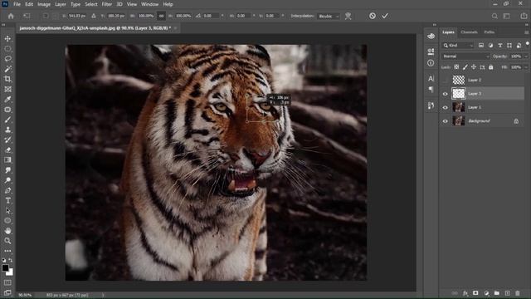Commit the transform with the checkmark
Image resolution: width=531 pixels, height=299 pixels.
[385, 16]
